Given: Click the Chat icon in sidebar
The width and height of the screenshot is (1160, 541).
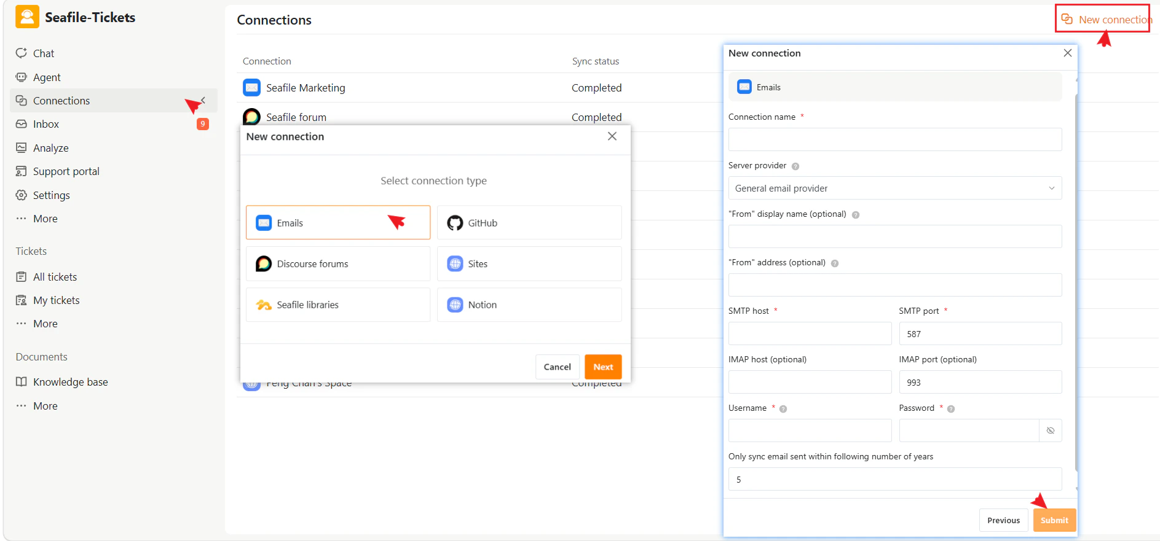Looking at the screenshot, I should 22,53.
